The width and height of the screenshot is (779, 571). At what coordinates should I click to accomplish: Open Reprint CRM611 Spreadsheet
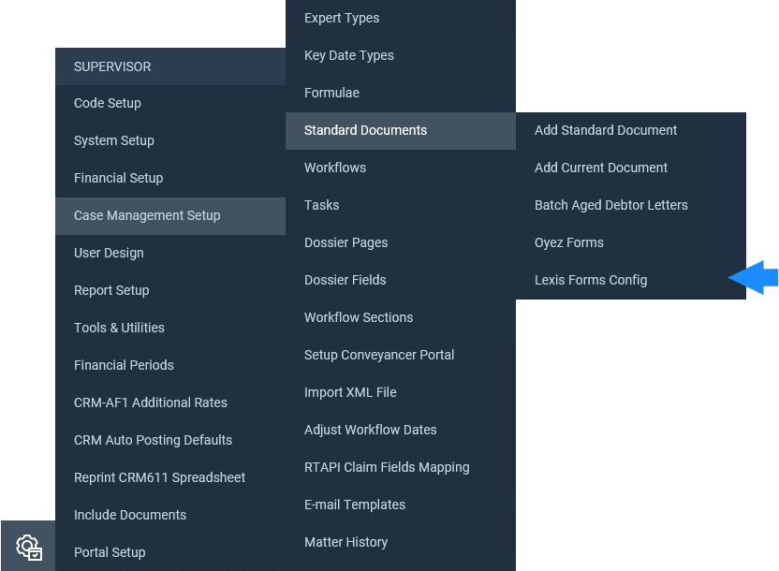(x=170, y=477)
